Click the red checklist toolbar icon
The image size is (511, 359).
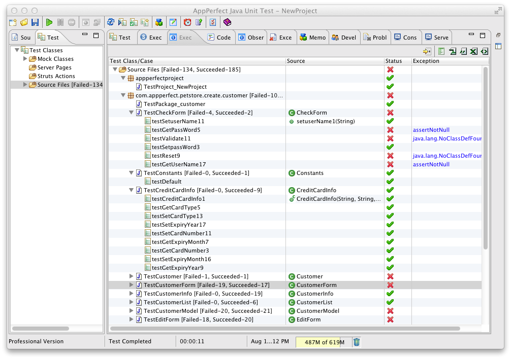coord(213,22)
